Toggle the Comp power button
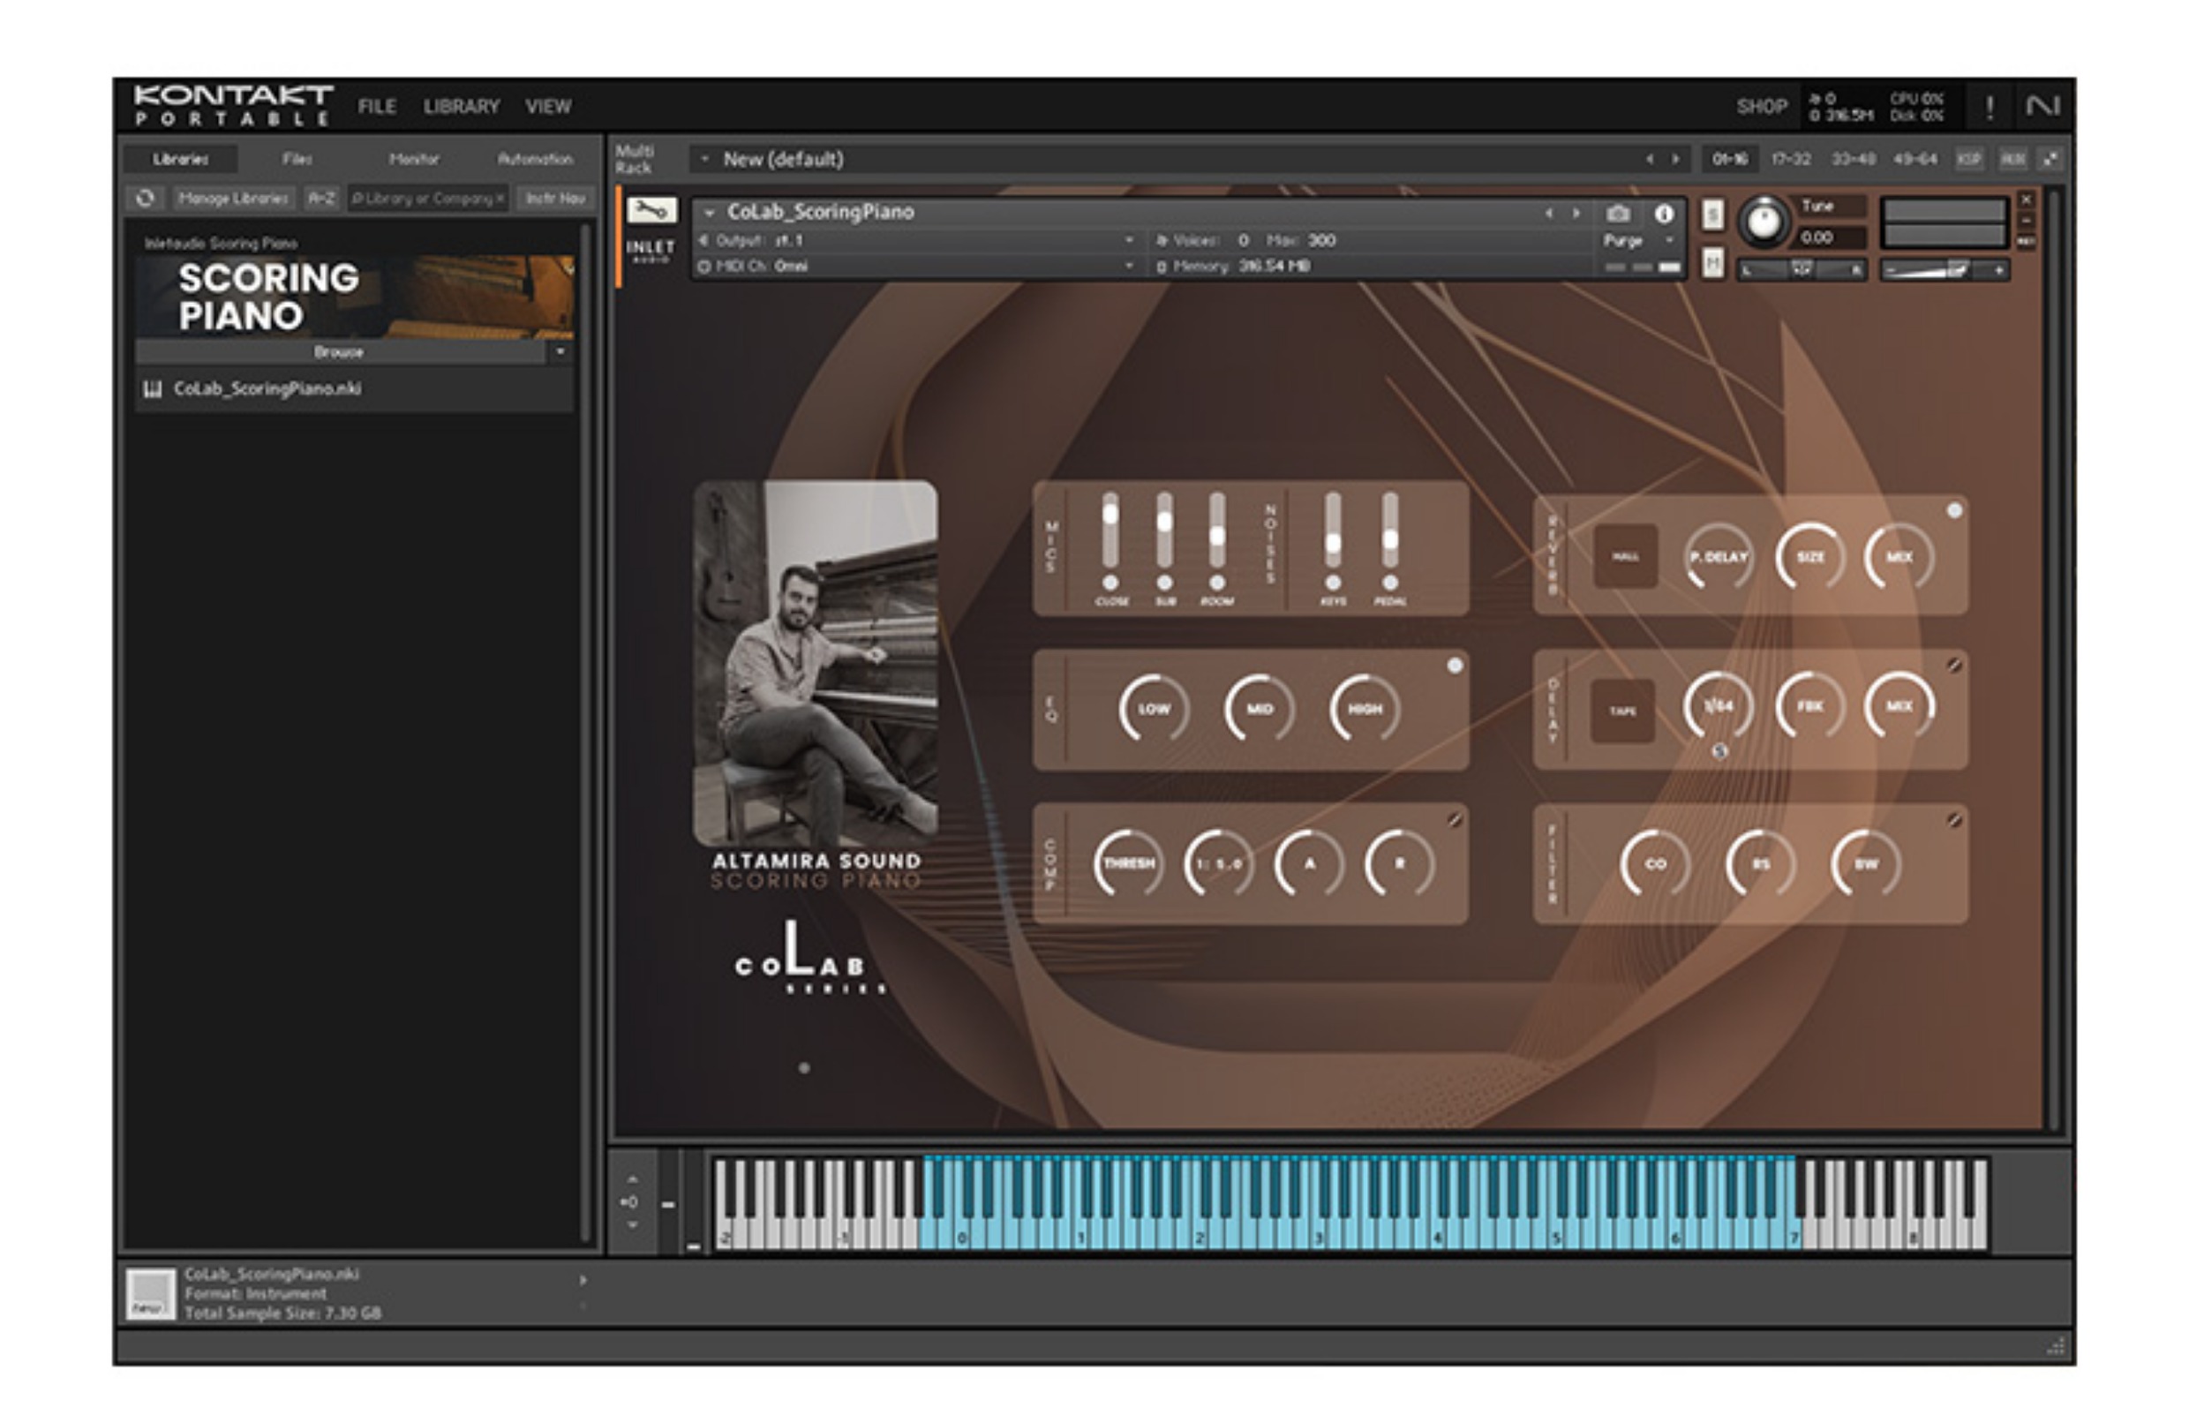2189x1423 pixels. 1455,819
